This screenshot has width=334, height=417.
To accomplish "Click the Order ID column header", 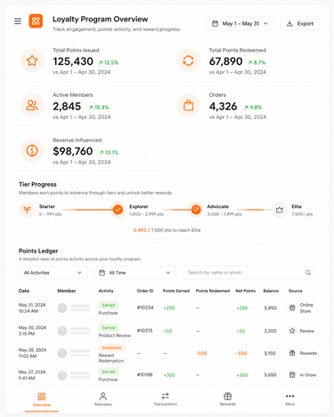I will point(145,291).
